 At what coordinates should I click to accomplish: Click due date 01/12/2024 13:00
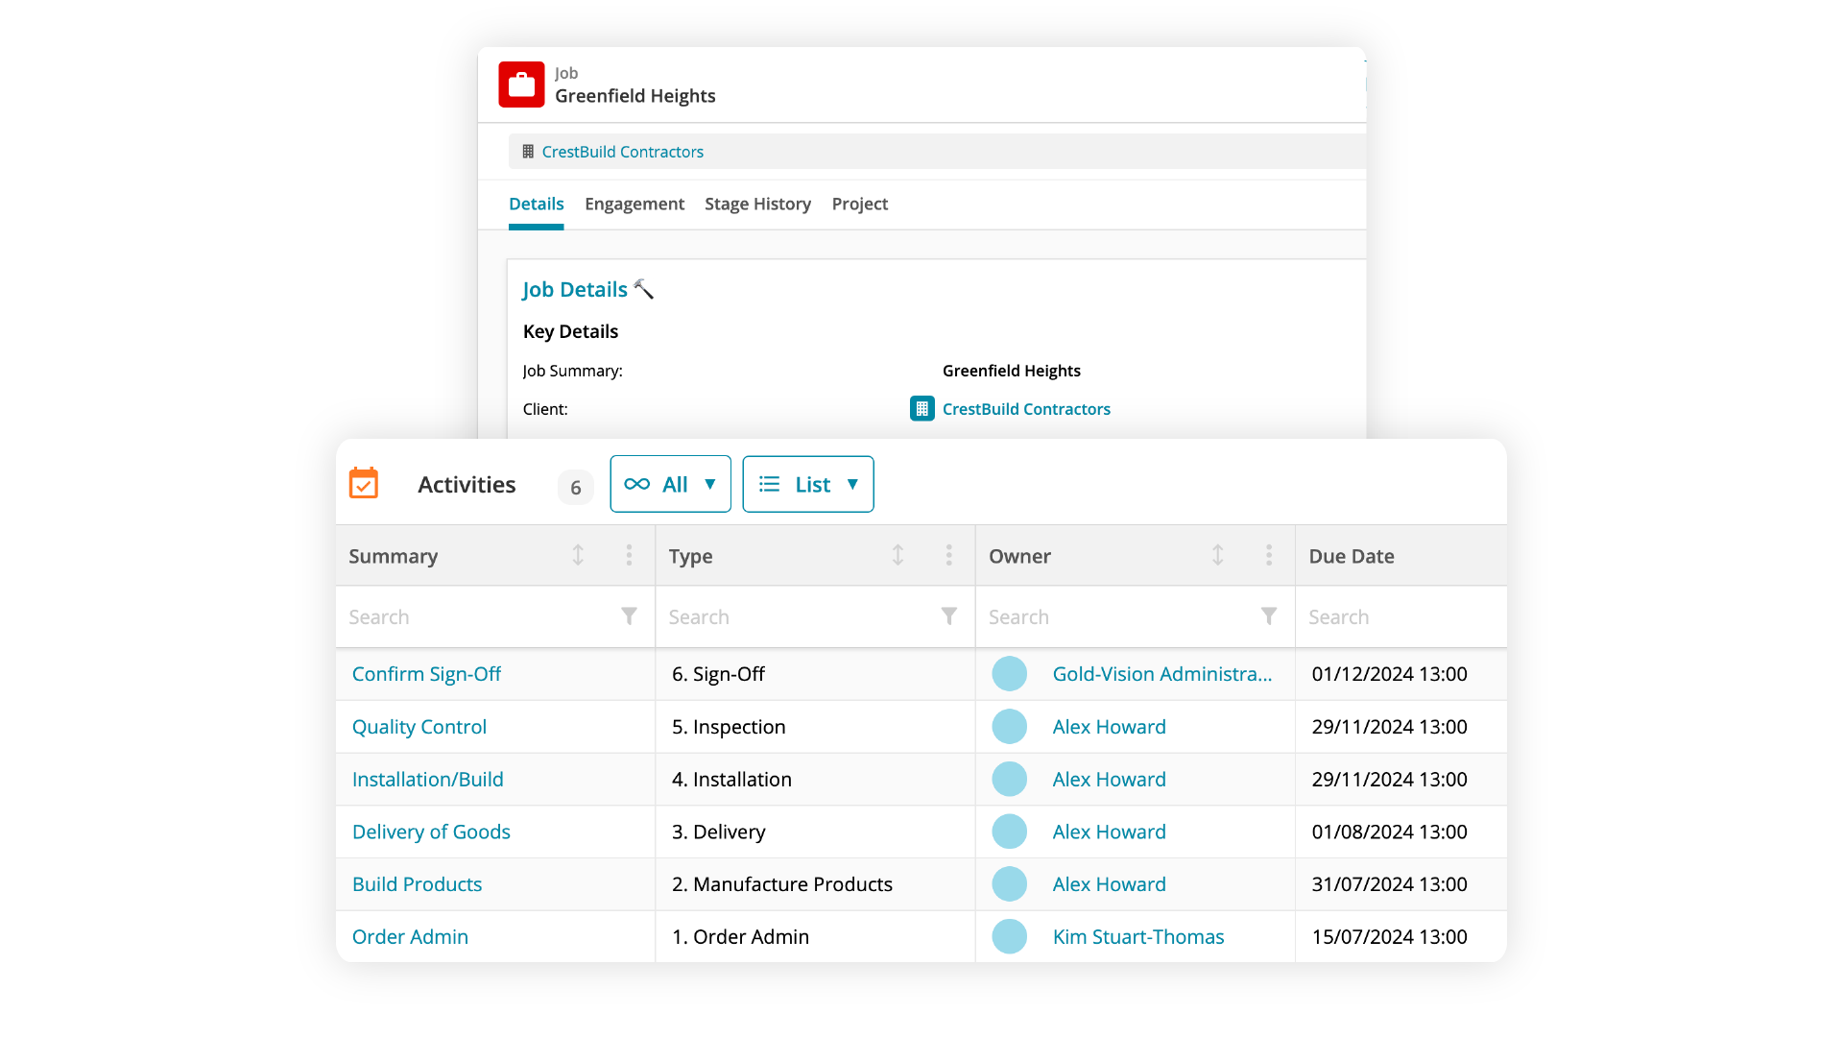pos(1389,674)
